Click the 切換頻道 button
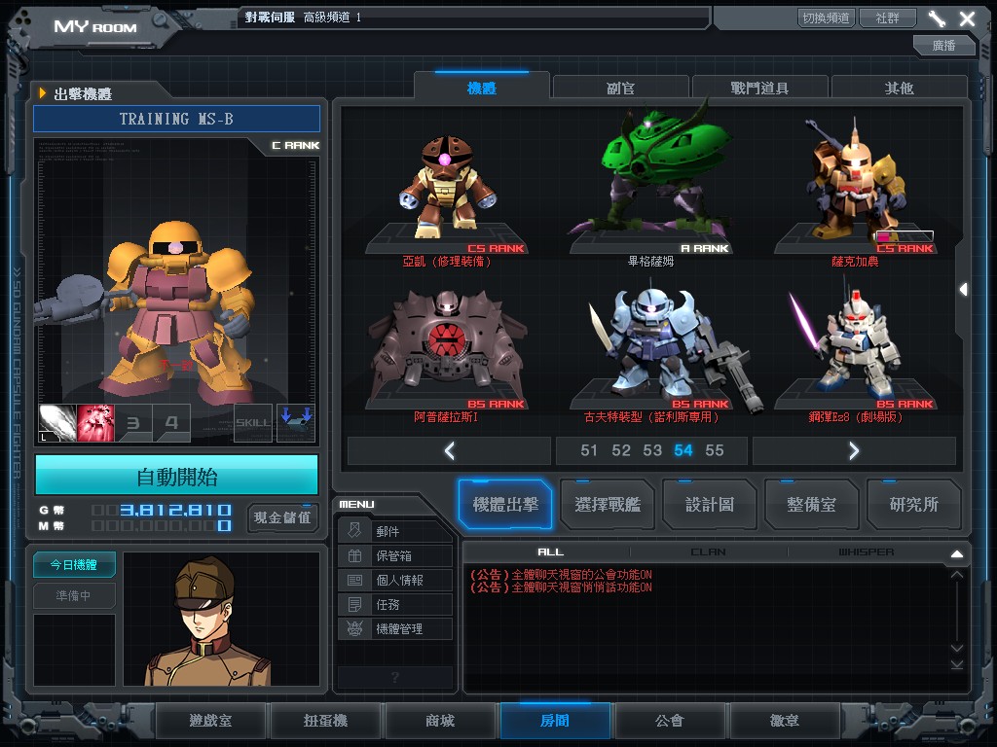Screen dimensions: 997x747 tap(826, 18)
